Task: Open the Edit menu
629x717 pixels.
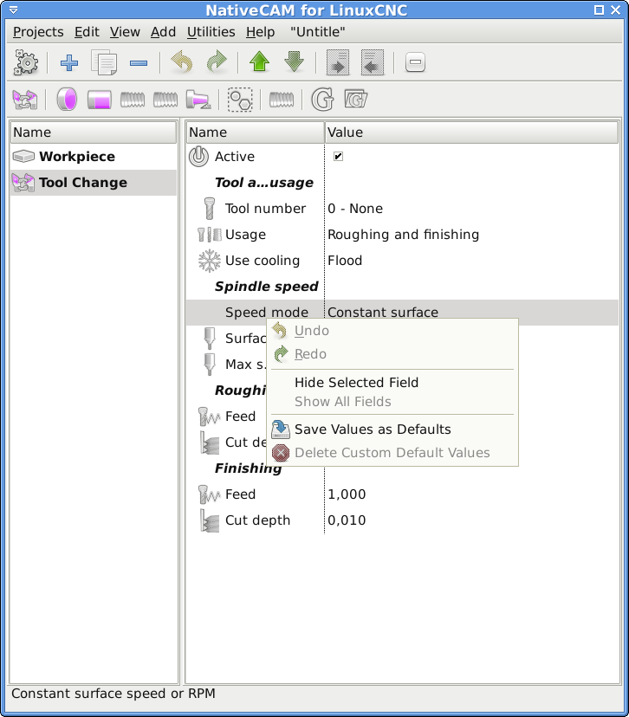Action: 87,32
